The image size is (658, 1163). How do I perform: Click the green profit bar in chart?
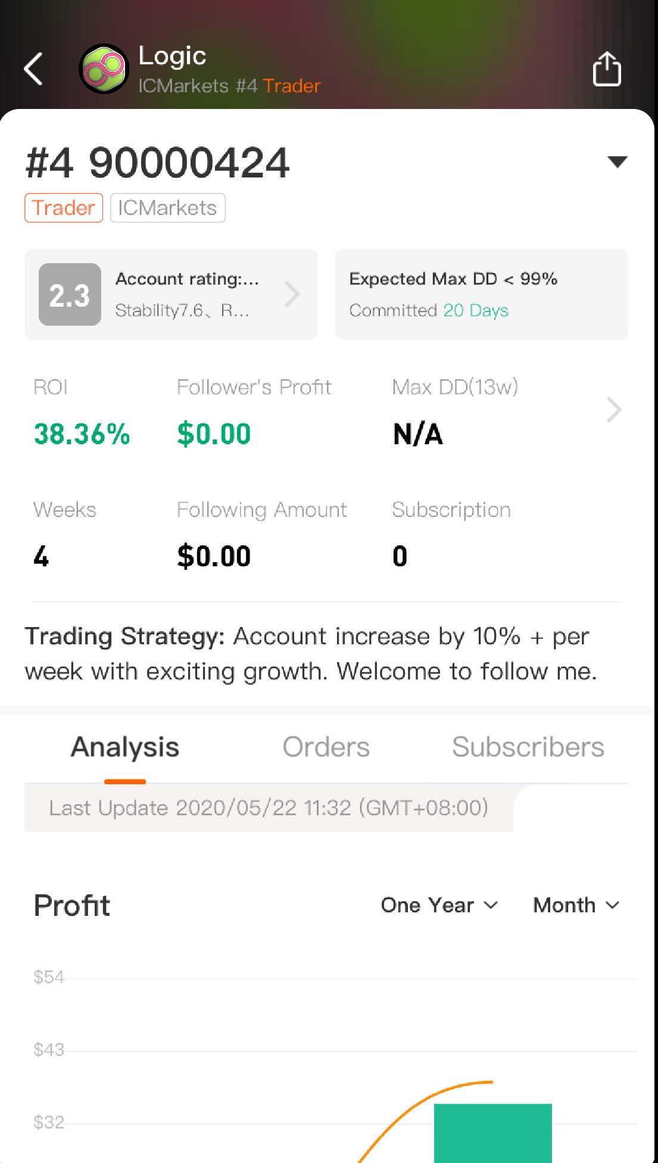492,1133
